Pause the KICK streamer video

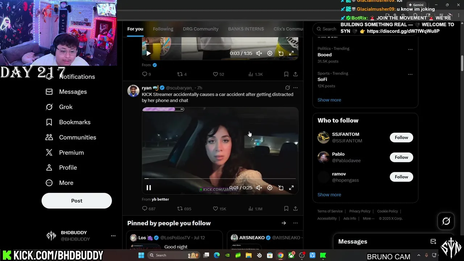tap(149, 188)
